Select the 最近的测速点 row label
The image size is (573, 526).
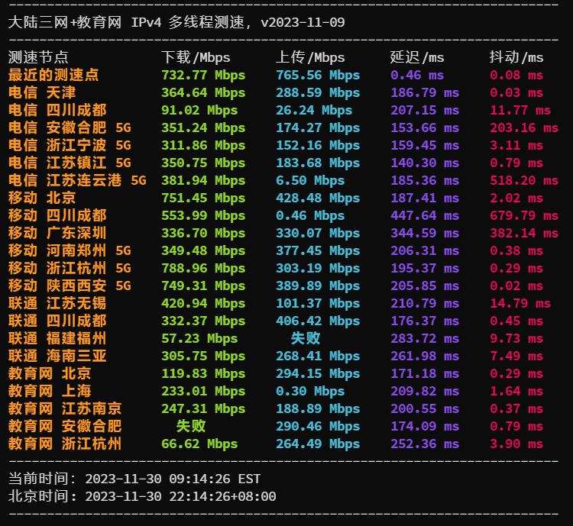click(53, 75)
